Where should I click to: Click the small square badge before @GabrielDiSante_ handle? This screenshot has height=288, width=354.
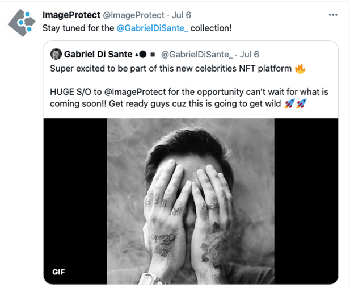click(153, 55)
